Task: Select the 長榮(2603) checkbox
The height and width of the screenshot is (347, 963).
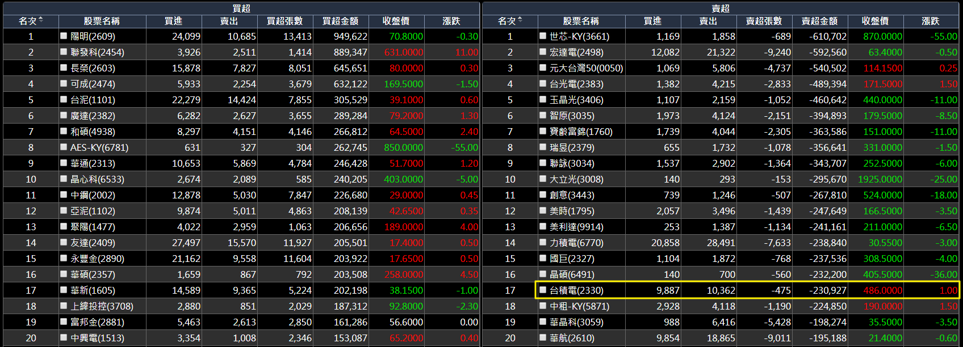Action: (x=64, y=67)
